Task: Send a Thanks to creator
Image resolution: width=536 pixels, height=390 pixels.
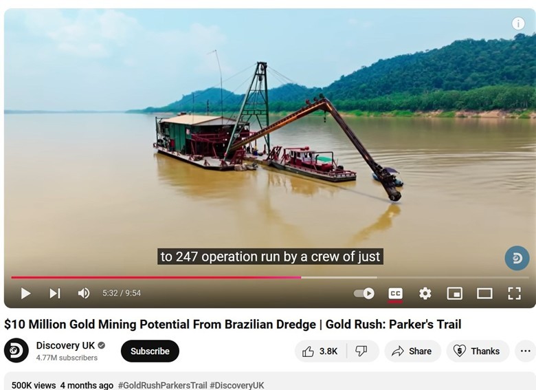Action: (x=478, y=351)
